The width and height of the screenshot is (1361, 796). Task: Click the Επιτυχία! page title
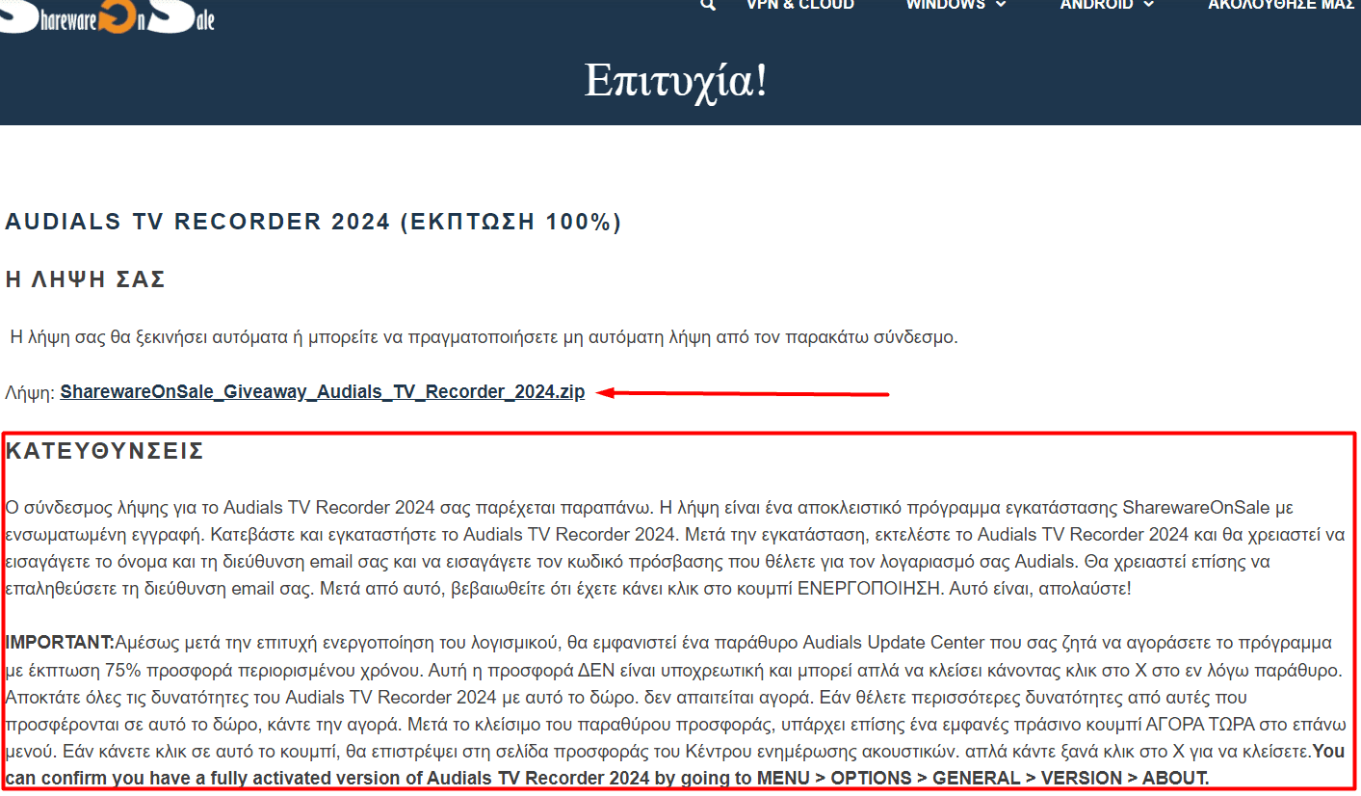pos(676,80)
